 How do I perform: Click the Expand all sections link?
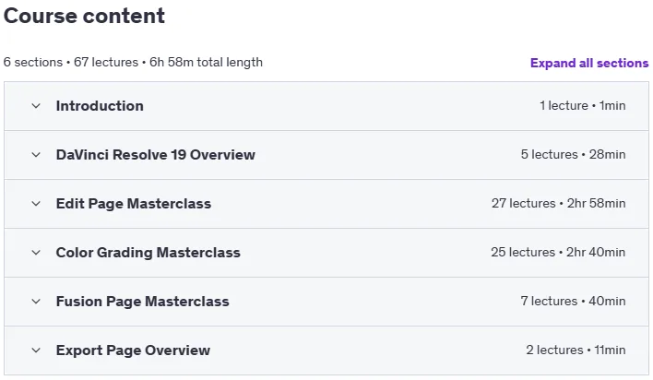tap(589, 63)
